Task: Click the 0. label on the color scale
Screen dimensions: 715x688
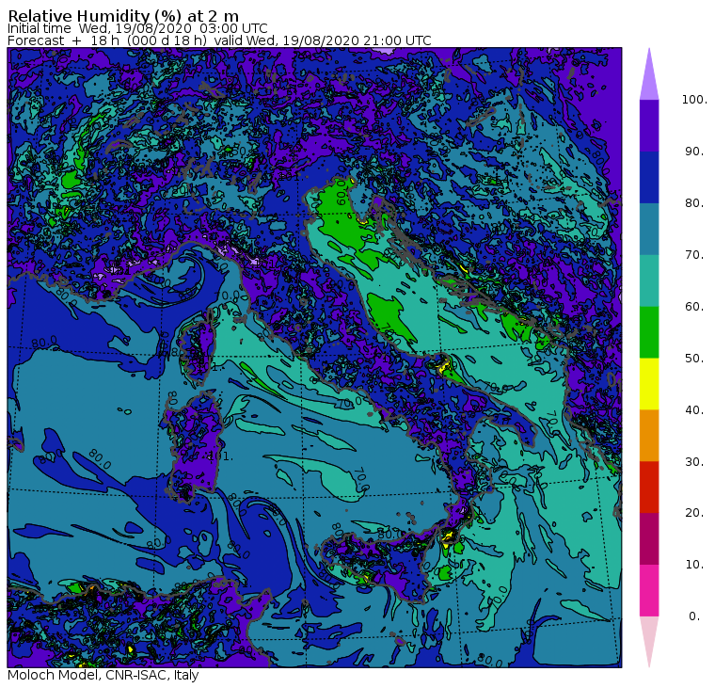Action: [694, 616]
